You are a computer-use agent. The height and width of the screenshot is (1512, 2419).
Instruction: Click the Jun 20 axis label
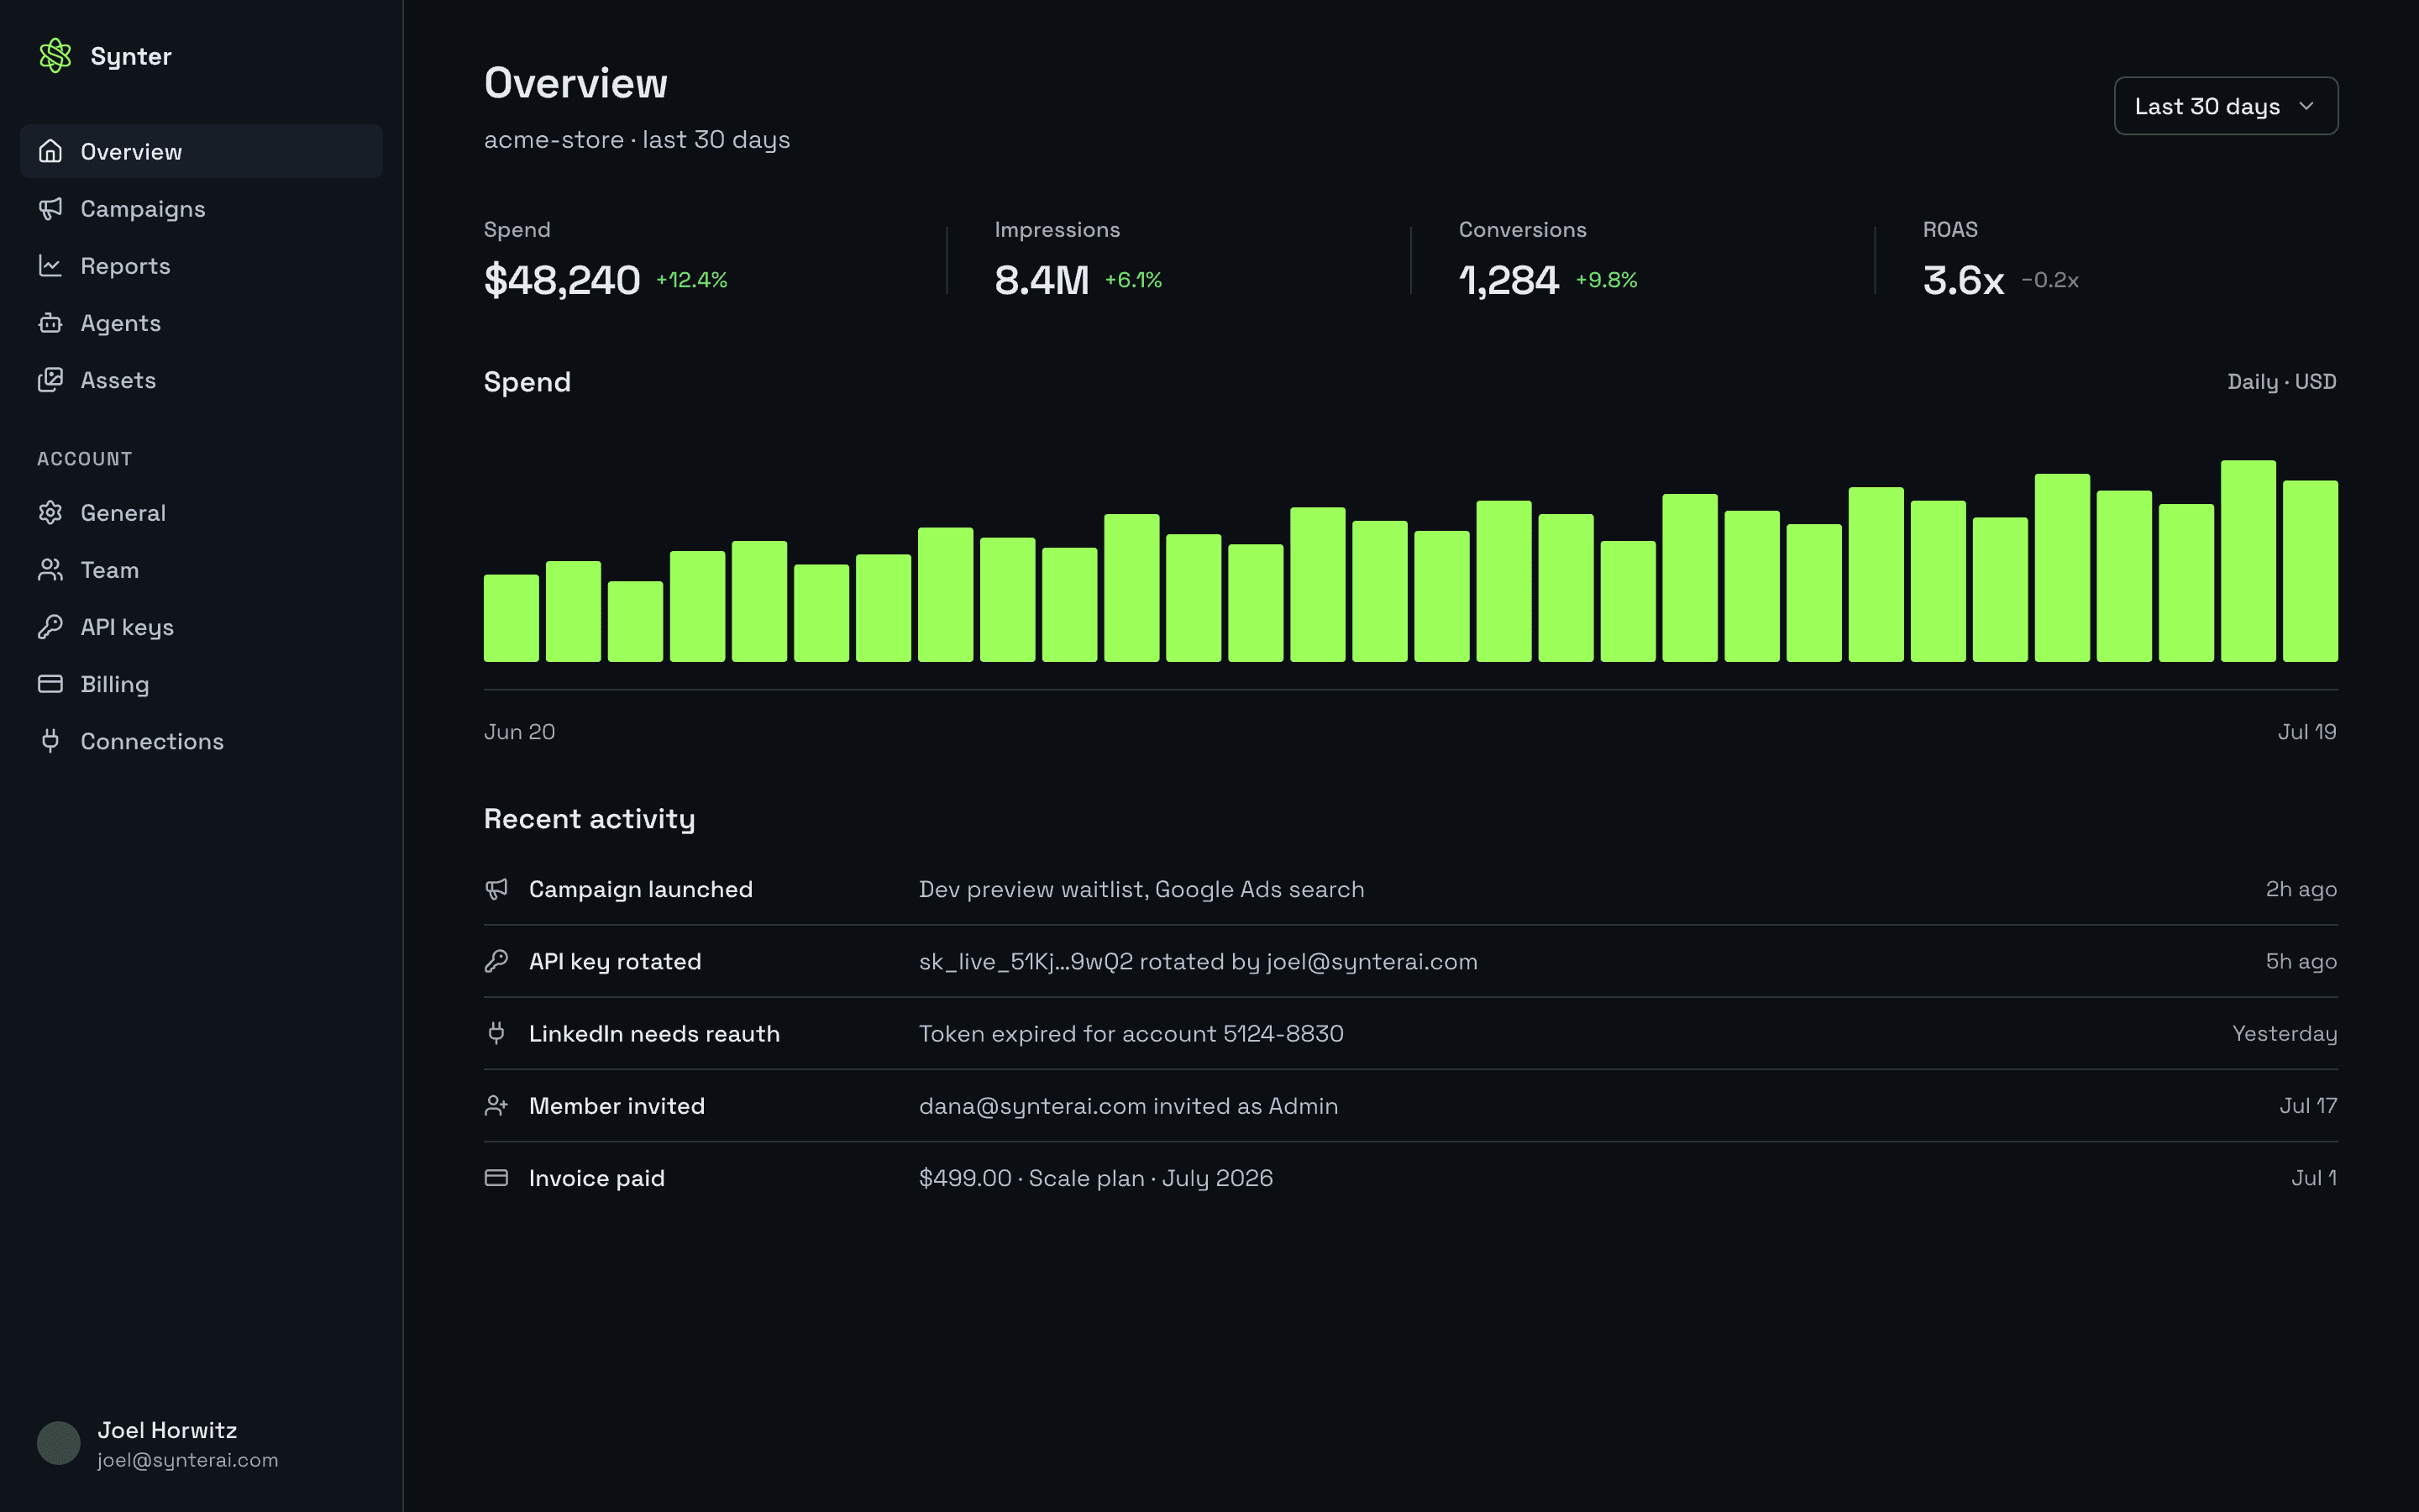[x=519, y=732]
